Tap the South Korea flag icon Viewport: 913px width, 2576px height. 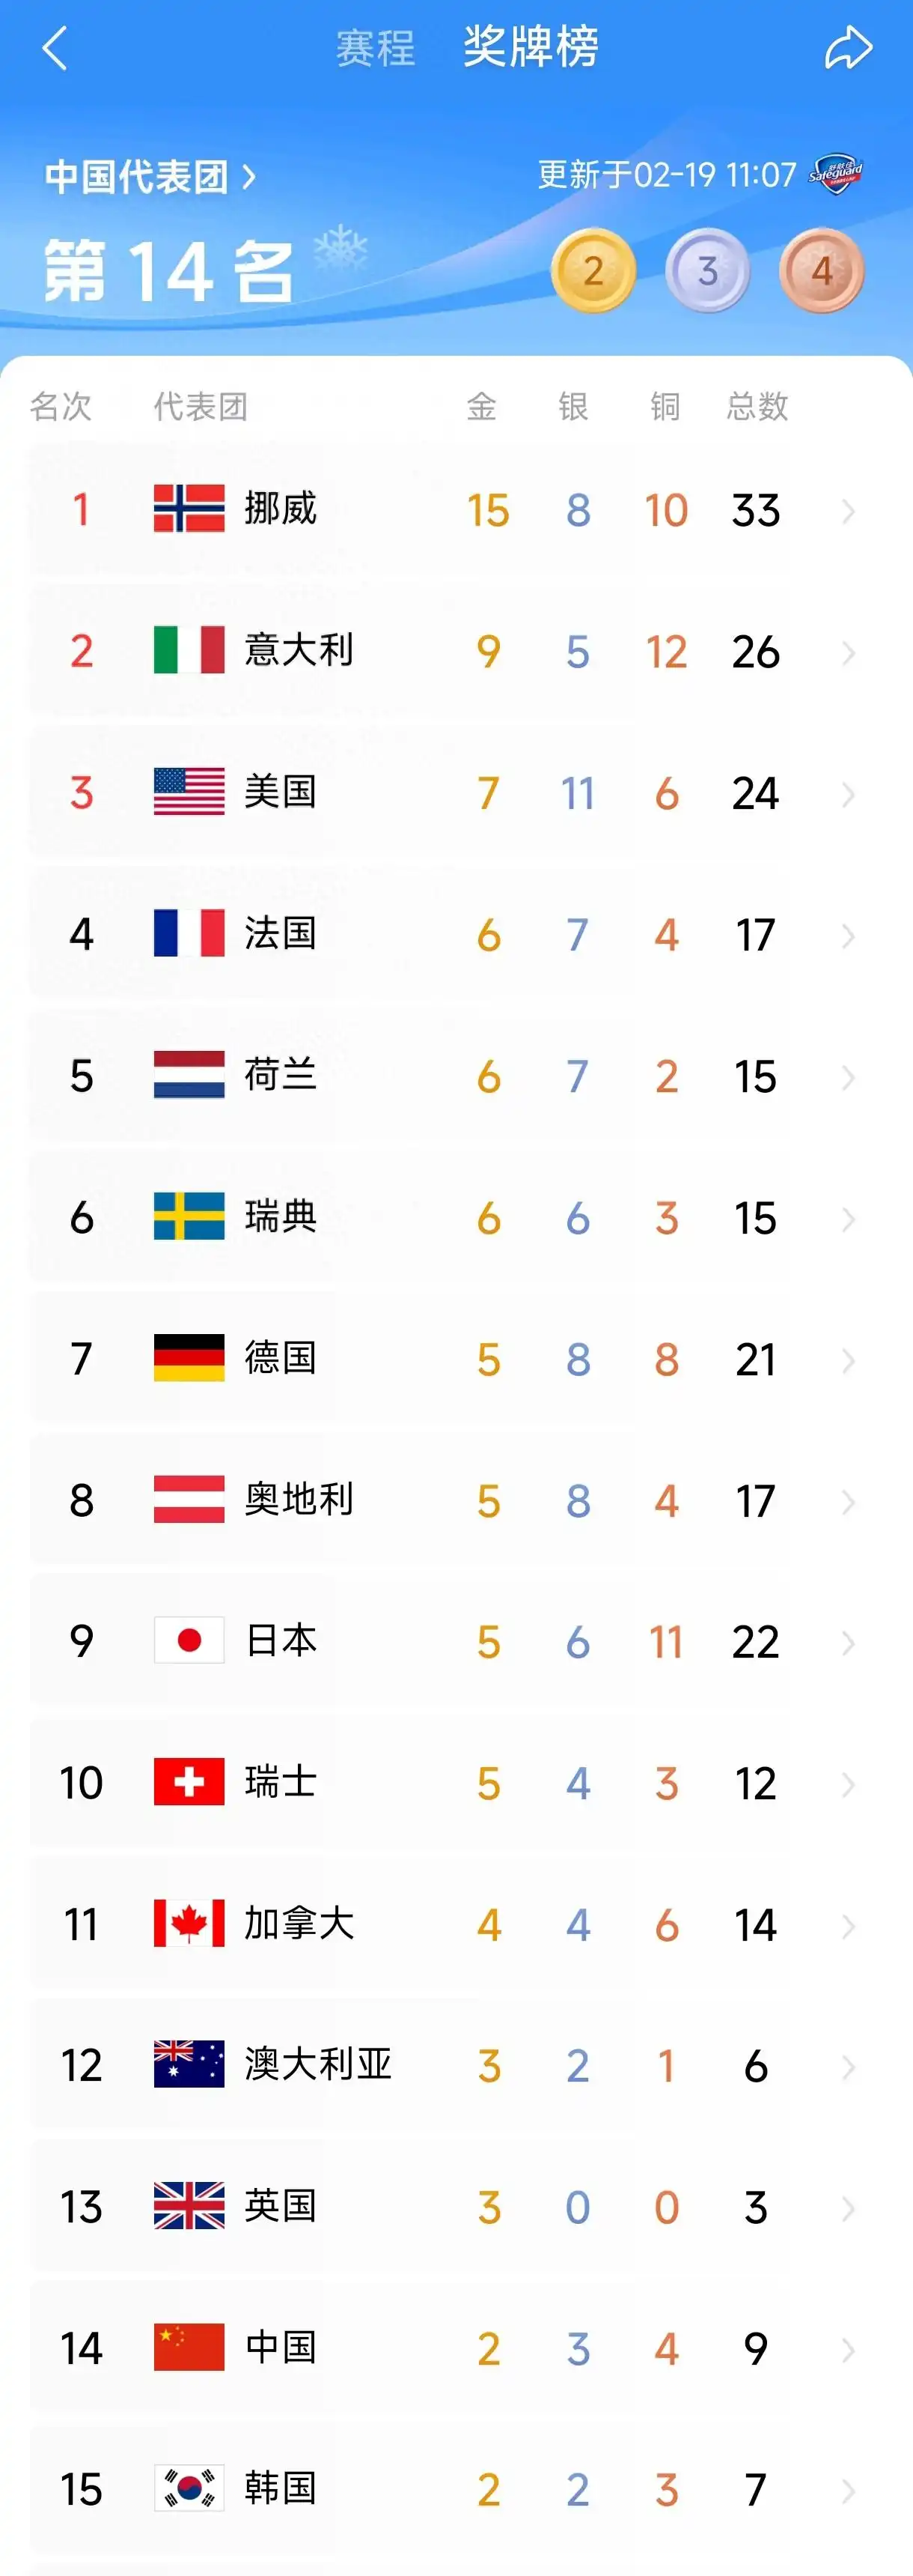(x=189, y=2489)
